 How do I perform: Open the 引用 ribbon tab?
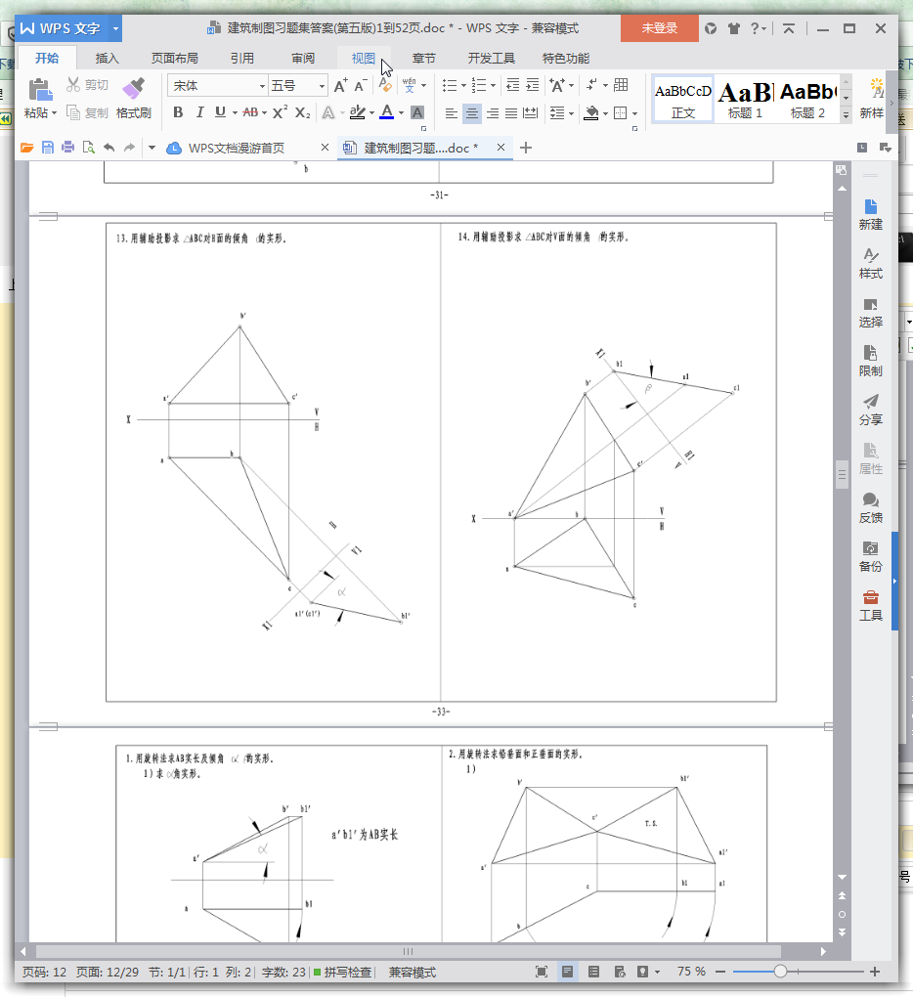[x=241, y=58]
